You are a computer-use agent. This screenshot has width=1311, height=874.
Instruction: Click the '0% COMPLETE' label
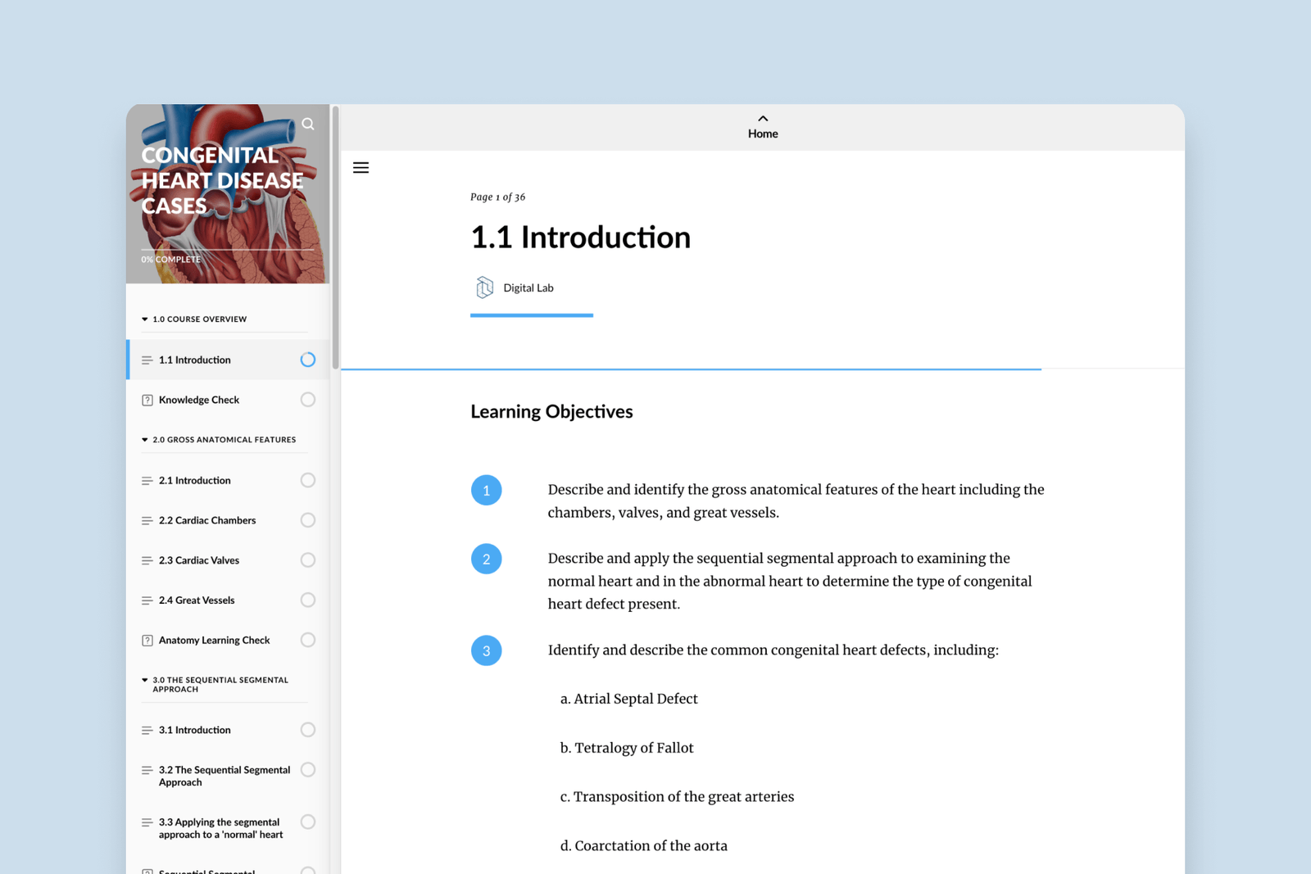click(x=170, y=260)
